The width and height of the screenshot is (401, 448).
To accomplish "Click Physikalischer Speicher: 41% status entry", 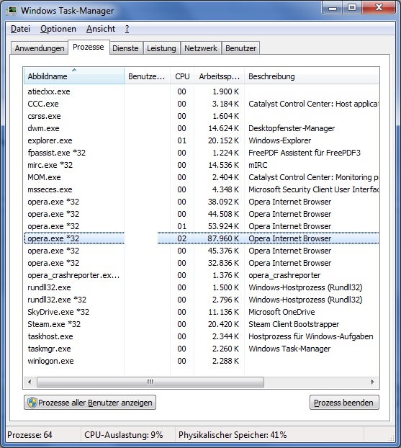I will tap(233, 435).
